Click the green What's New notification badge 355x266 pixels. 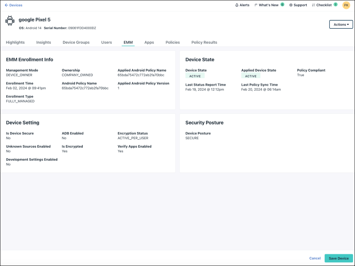282,5
